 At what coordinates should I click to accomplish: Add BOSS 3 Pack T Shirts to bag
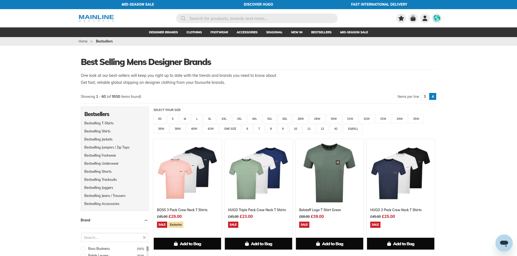point(187,244)
